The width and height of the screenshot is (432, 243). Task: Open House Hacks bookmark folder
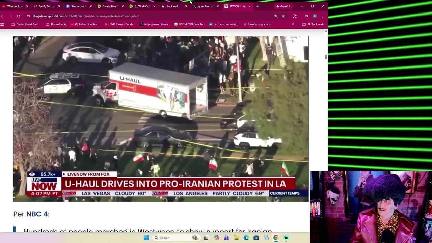[56, 24]
